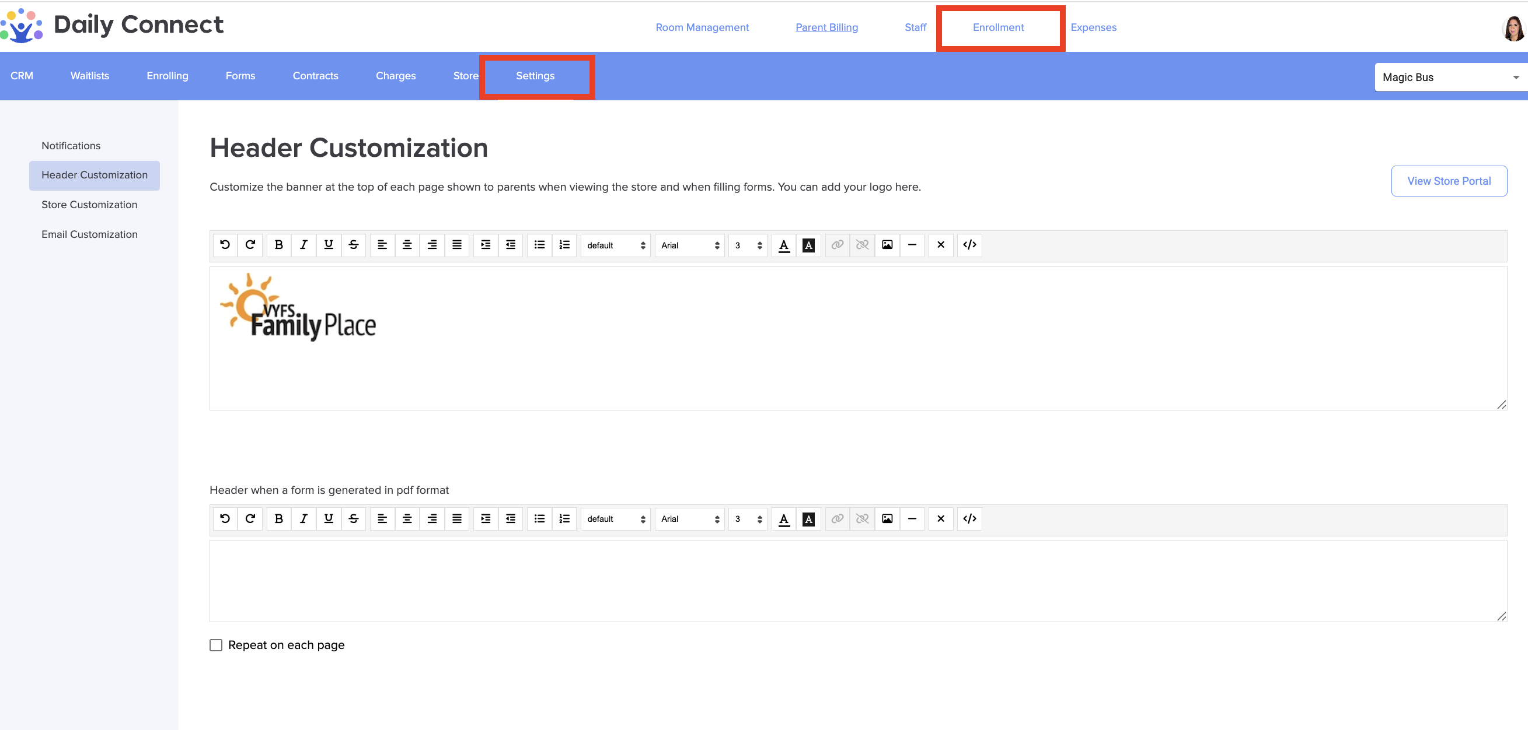Click the bulleted list icon in the top editor
1528x730 pixels.
[x=539, y=245]
